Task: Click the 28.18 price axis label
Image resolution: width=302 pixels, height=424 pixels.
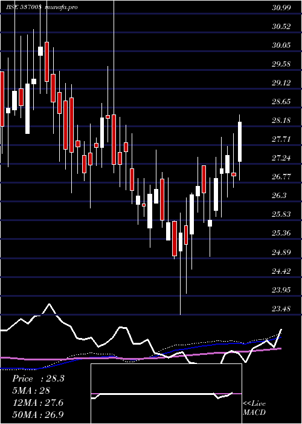Action: 281,121
